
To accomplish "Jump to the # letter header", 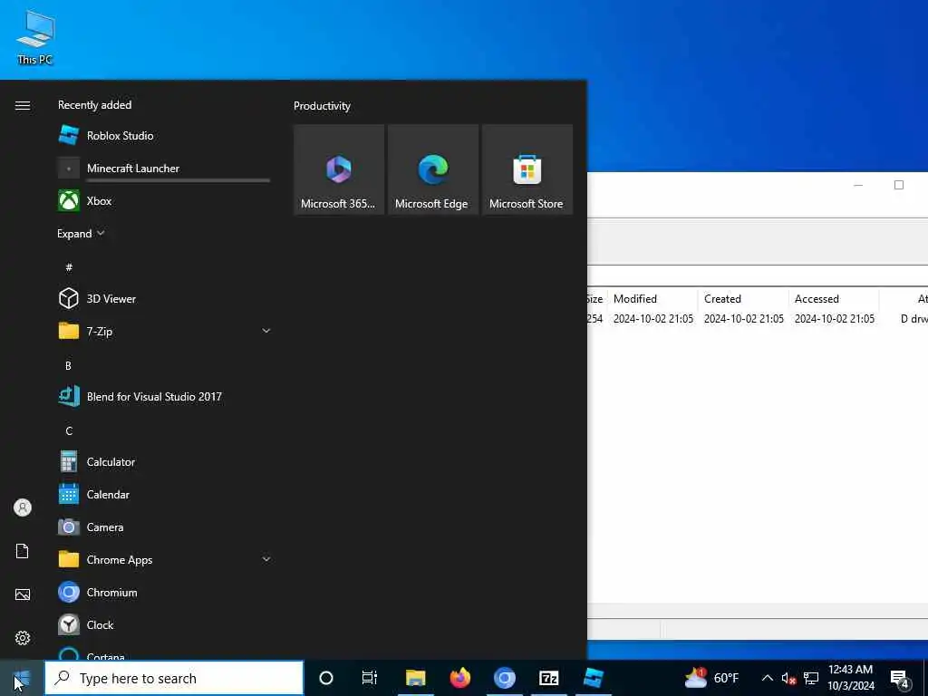I will [x=69, y=267].
